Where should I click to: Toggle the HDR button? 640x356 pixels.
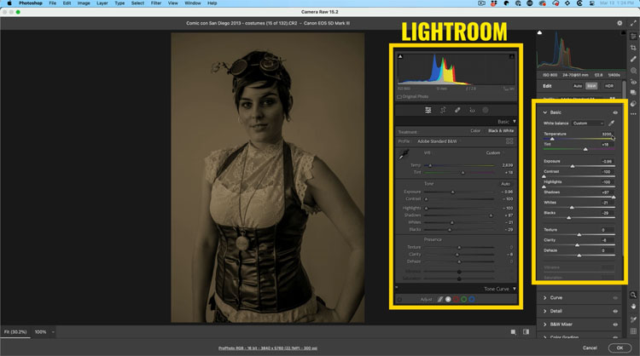click(609, 86)
